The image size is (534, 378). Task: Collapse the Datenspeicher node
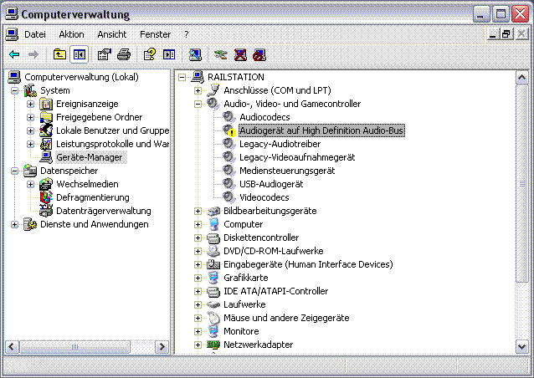coord(14,171)
